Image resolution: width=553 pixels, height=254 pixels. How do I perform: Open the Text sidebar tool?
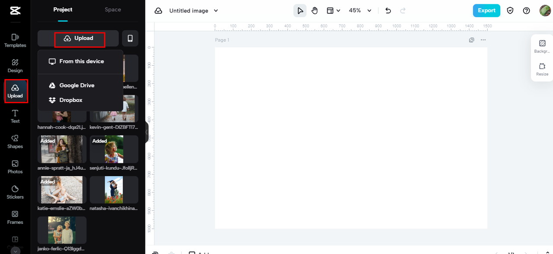[x=15, y=117]
